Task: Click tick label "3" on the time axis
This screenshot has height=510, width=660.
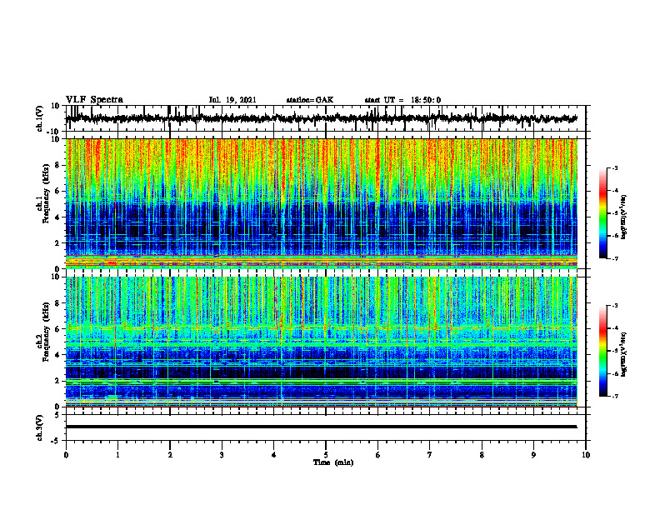Action: [x=222, y=455]
